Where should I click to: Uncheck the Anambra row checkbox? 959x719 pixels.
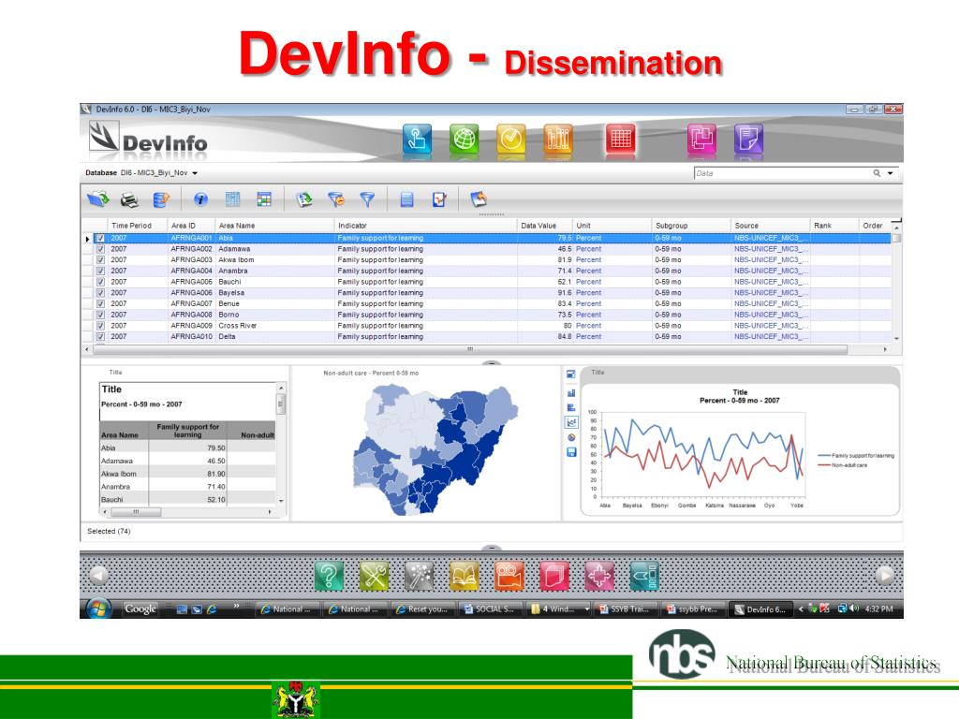[100, 271]
